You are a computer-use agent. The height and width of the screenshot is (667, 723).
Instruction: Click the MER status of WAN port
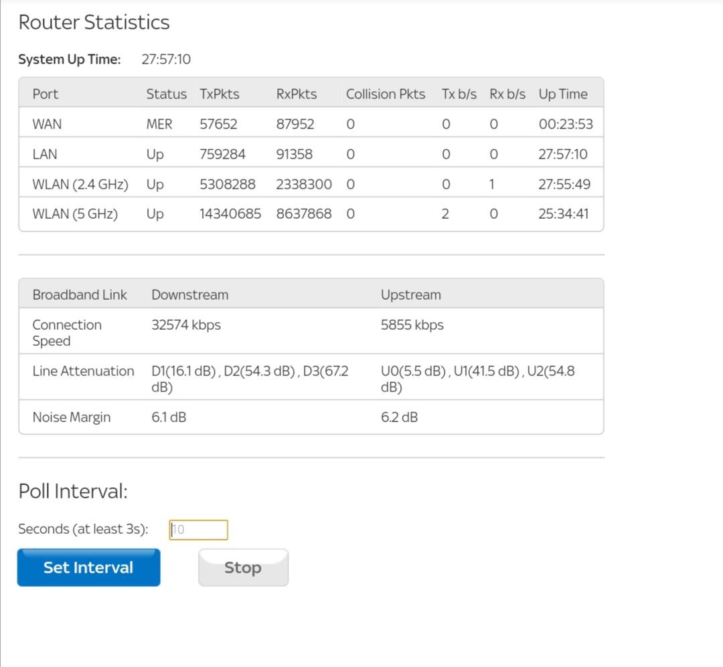[x=159, y=124]
